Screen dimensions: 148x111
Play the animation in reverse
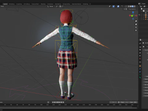57,102
